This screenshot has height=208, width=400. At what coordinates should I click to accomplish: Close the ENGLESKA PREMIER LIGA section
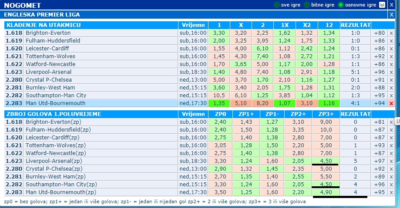pyautogui.click(x=392, y=14)
